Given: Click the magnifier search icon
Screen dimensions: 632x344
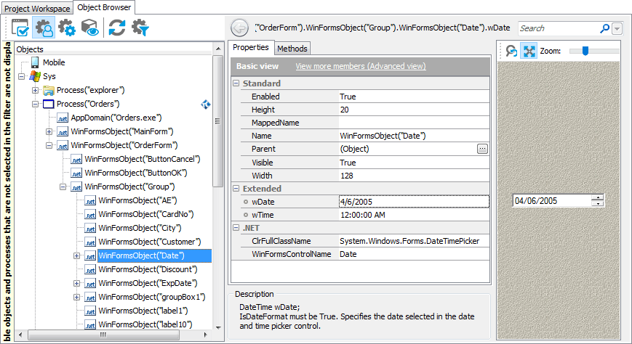Looking at the screenshot, I should [604, 28].
